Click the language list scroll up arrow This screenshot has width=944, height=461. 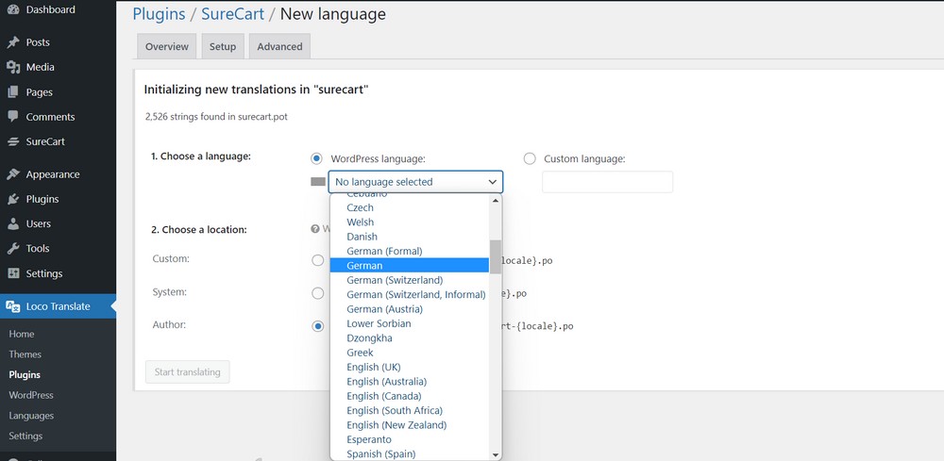[x=496, y=200]
